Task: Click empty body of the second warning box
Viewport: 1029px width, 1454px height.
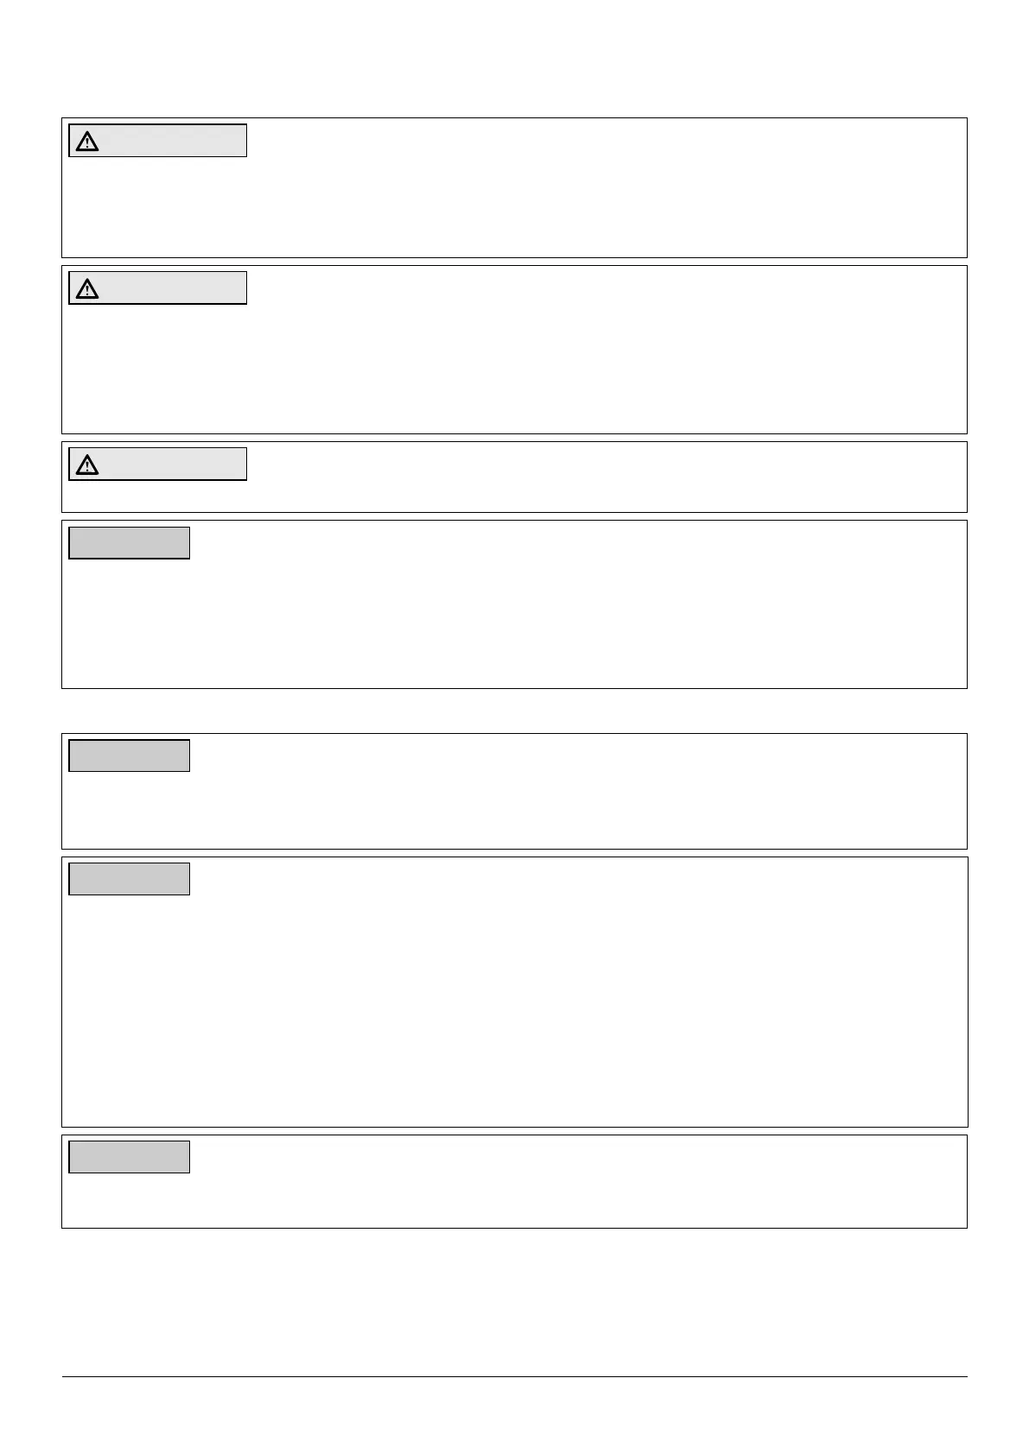Action: click(514, 367)
